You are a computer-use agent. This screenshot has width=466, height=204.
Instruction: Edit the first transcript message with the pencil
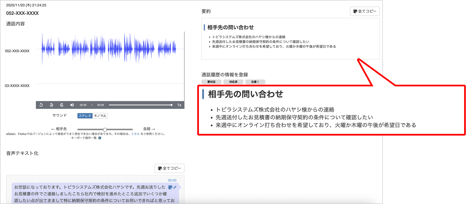pos(175,187)
